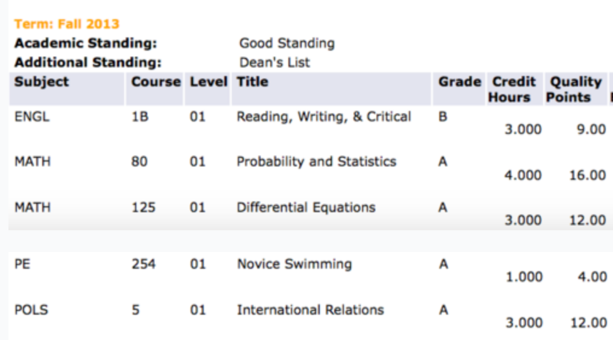
Task: Select the POLS subject cell
Action: [x=31, y=310]
